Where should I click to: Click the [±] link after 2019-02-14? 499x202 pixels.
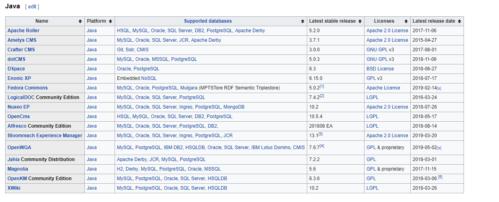[x=439, y=88]
